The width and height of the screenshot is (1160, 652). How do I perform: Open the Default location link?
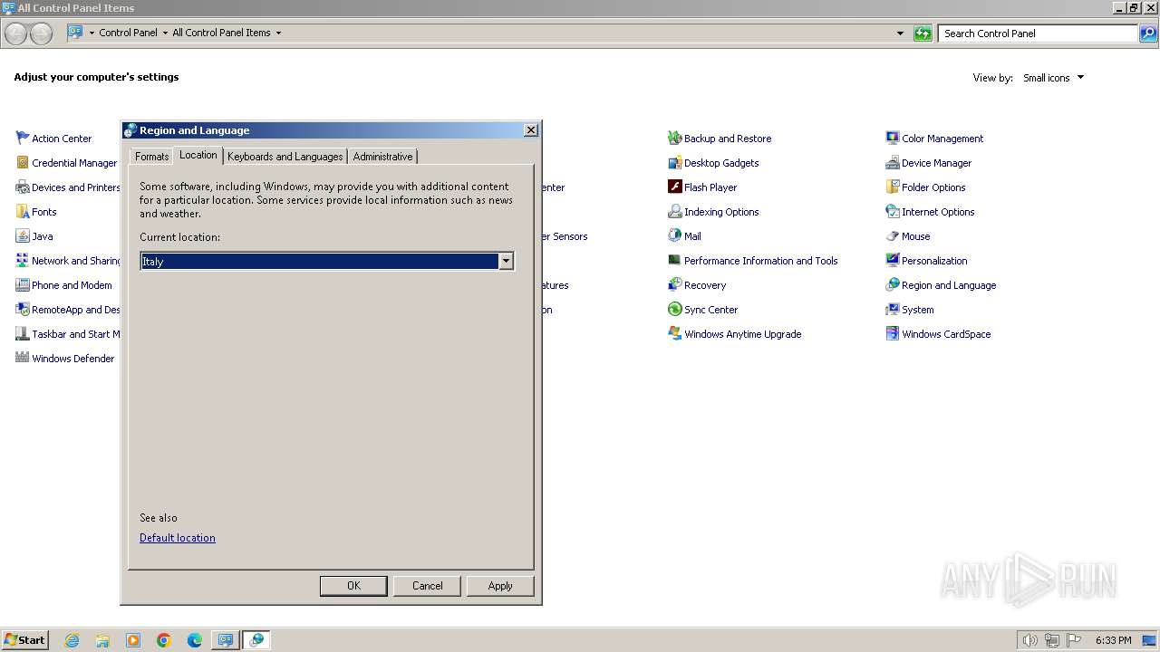(x=178, y=538)
